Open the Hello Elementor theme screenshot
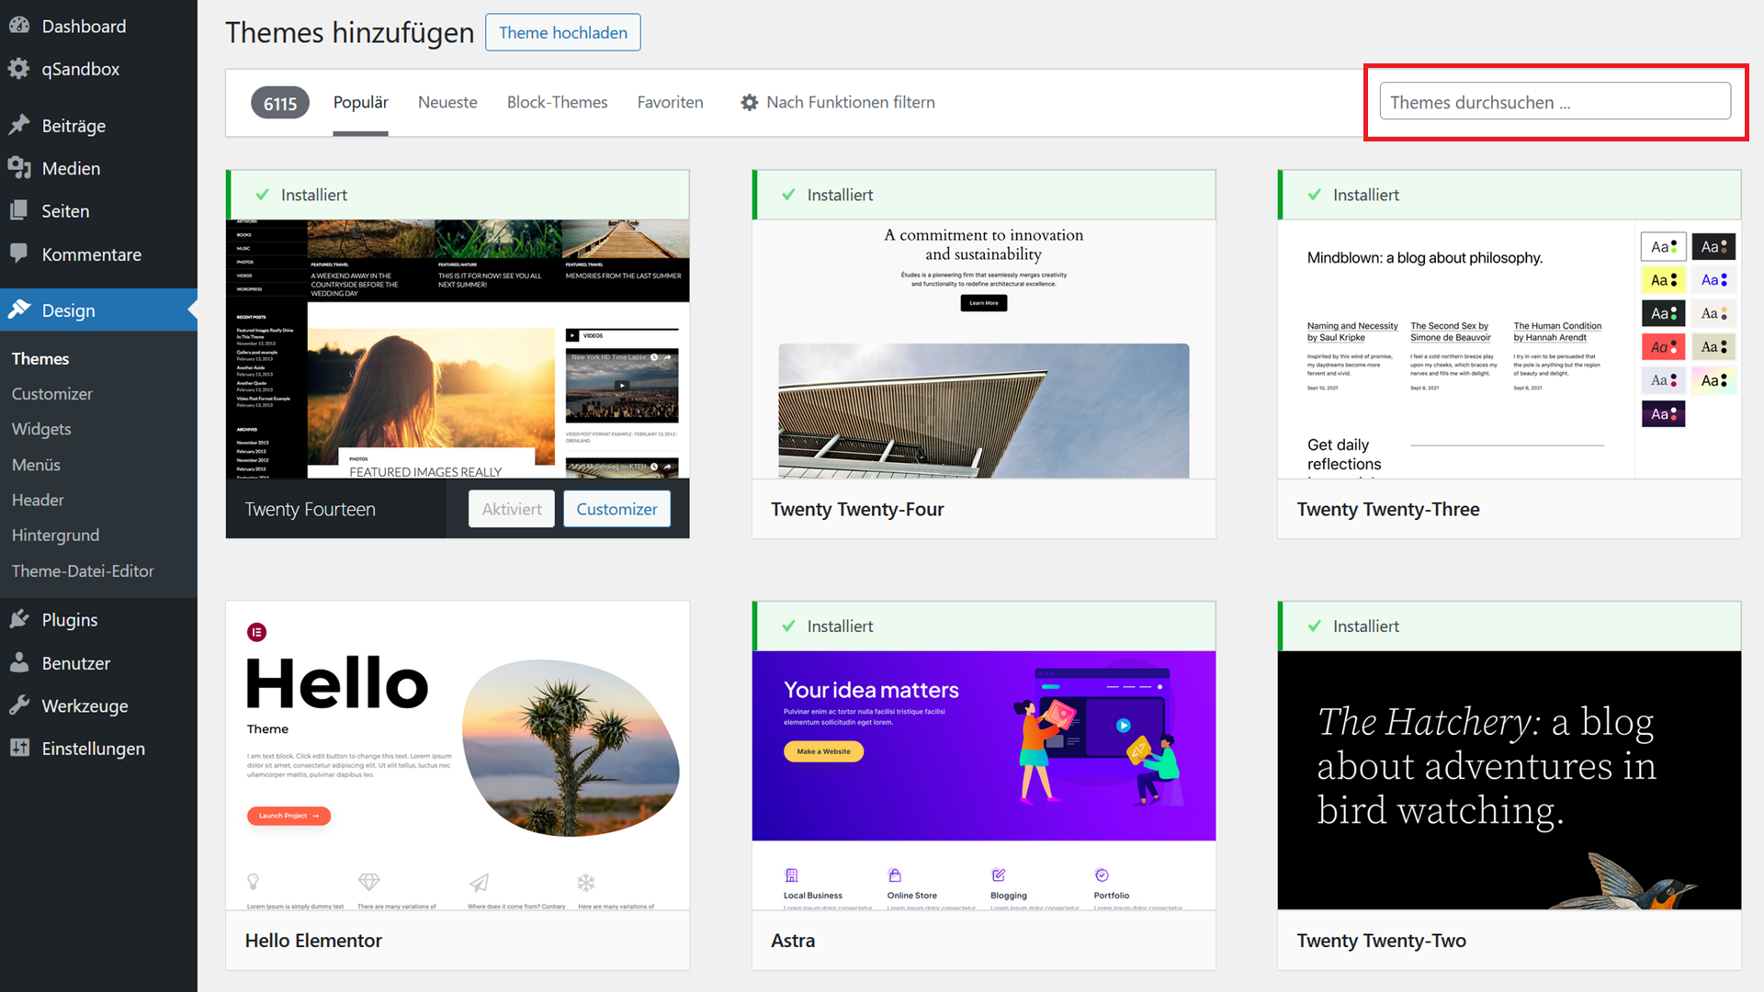 458,756
